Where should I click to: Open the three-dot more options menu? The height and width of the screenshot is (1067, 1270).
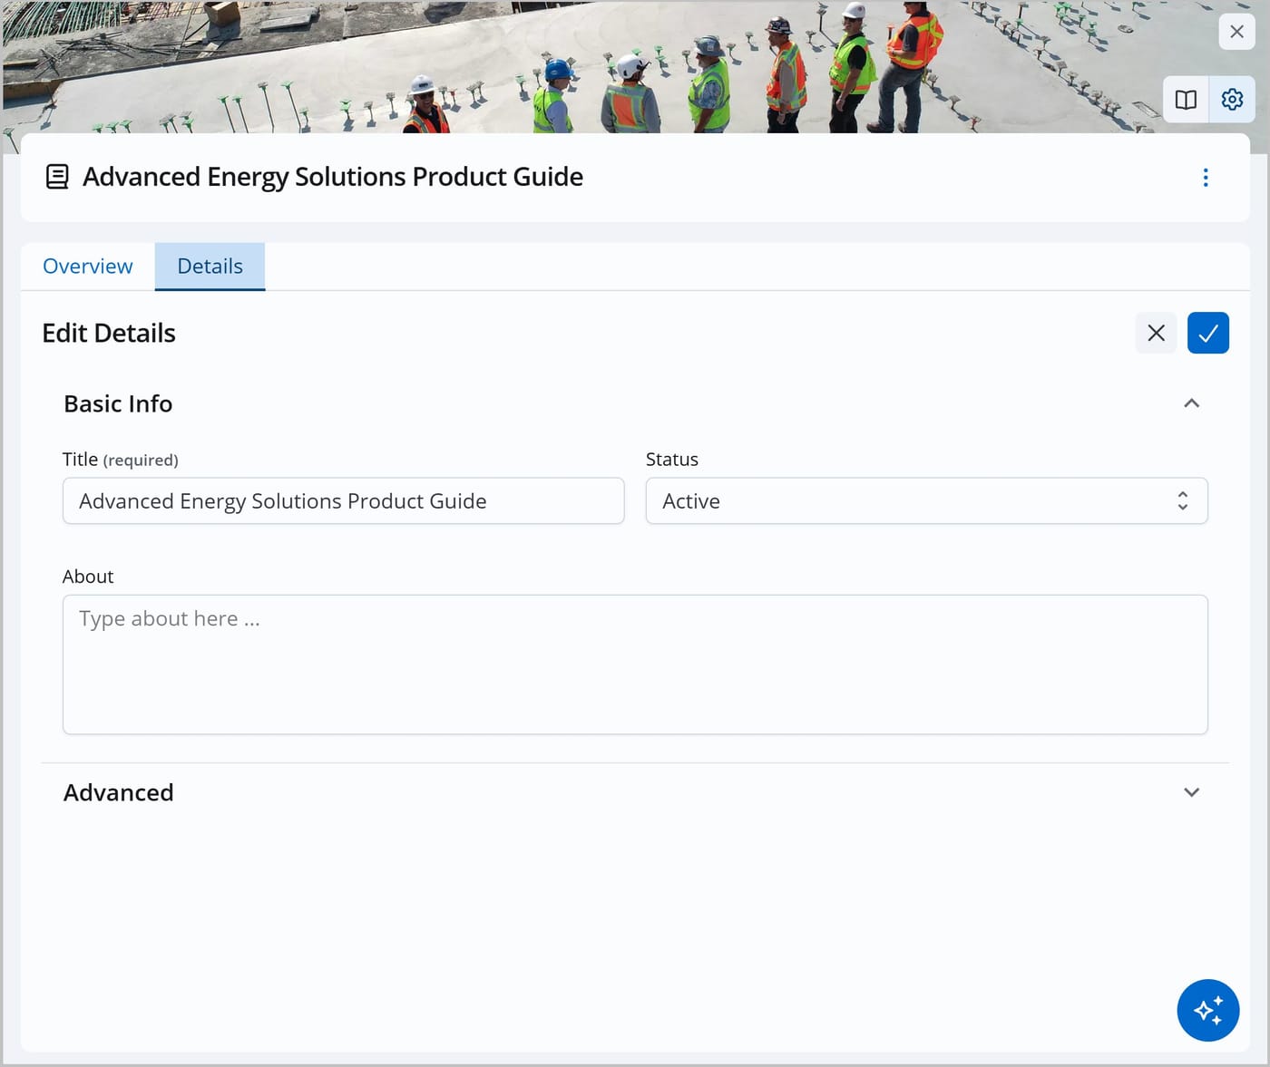click(1206, 178)
